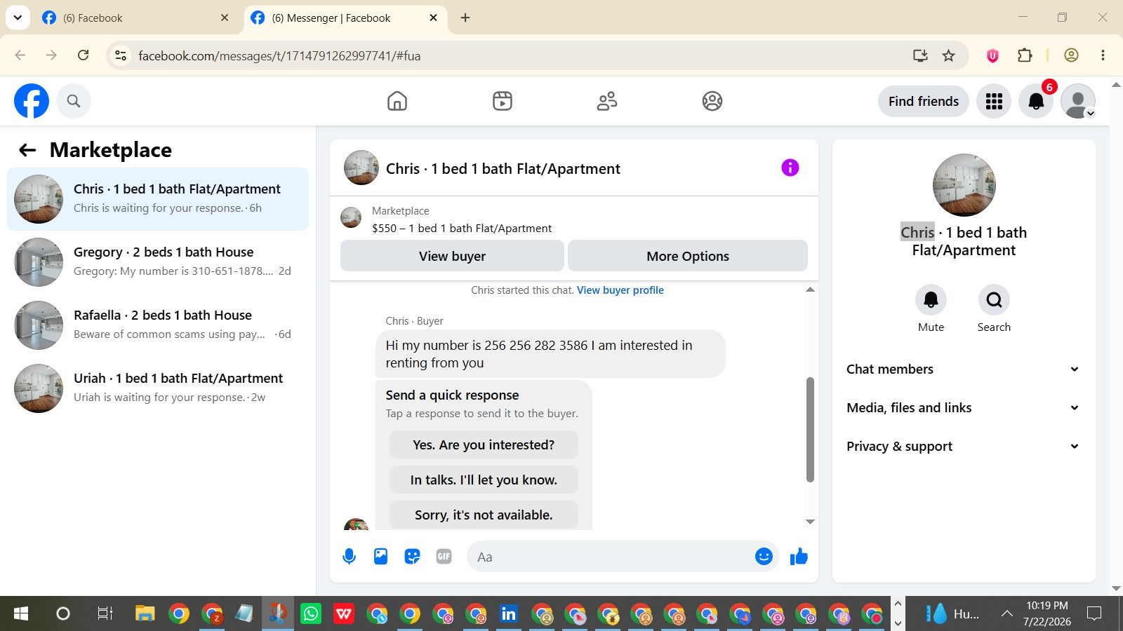The width and height of the screenshot is (1123, 631).
Task: Record a voice clip microphone icon
Action: pos(349,557)
